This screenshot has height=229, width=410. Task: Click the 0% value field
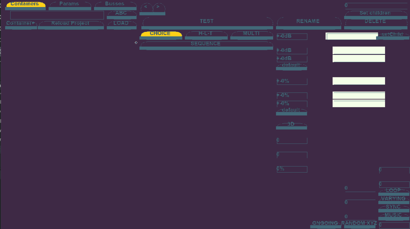click(292, 169)
